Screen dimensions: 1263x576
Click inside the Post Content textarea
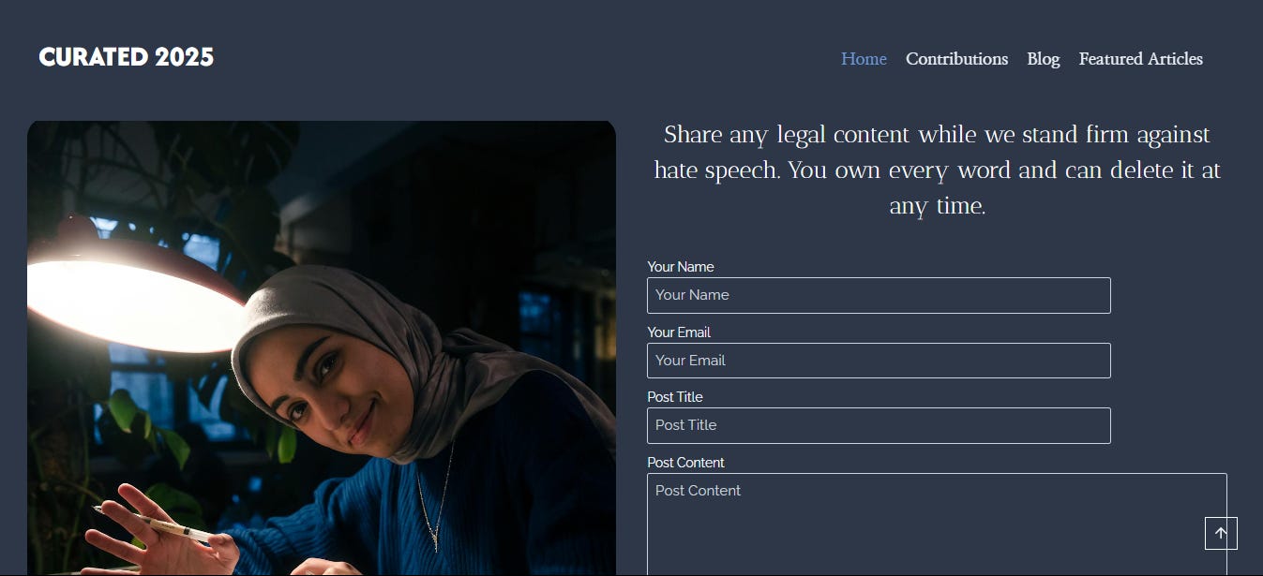click(x=937, y=524)
